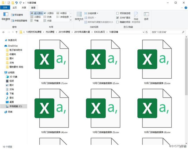This screenshot has height=149, width=188.
Task: Switch to the 主页 tab
Action: pyautogui.click(x=15, y=8)
